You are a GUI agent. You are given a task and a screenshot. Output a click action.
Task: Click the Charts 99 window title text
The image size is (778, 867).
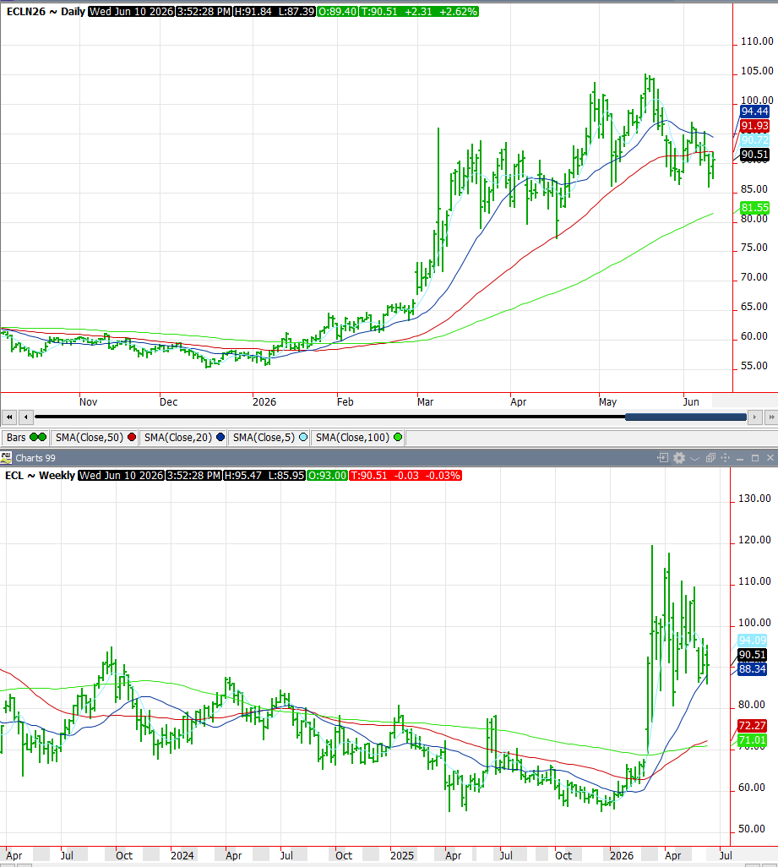click(x=35, y=458)
